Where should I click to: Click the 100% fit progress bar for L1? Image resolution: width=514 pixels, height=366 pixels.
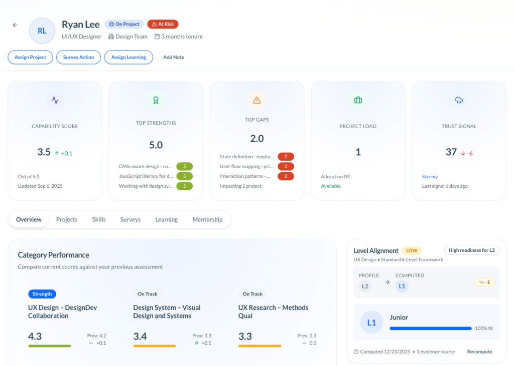(430, 328)
